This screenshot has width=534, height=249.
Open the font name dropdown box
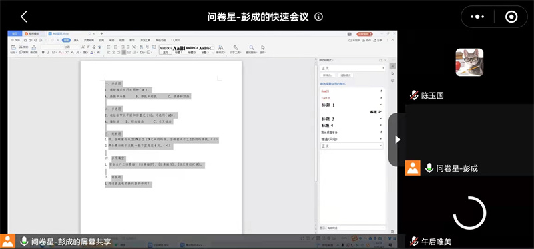pyautogui.click(x=52, y=47)
